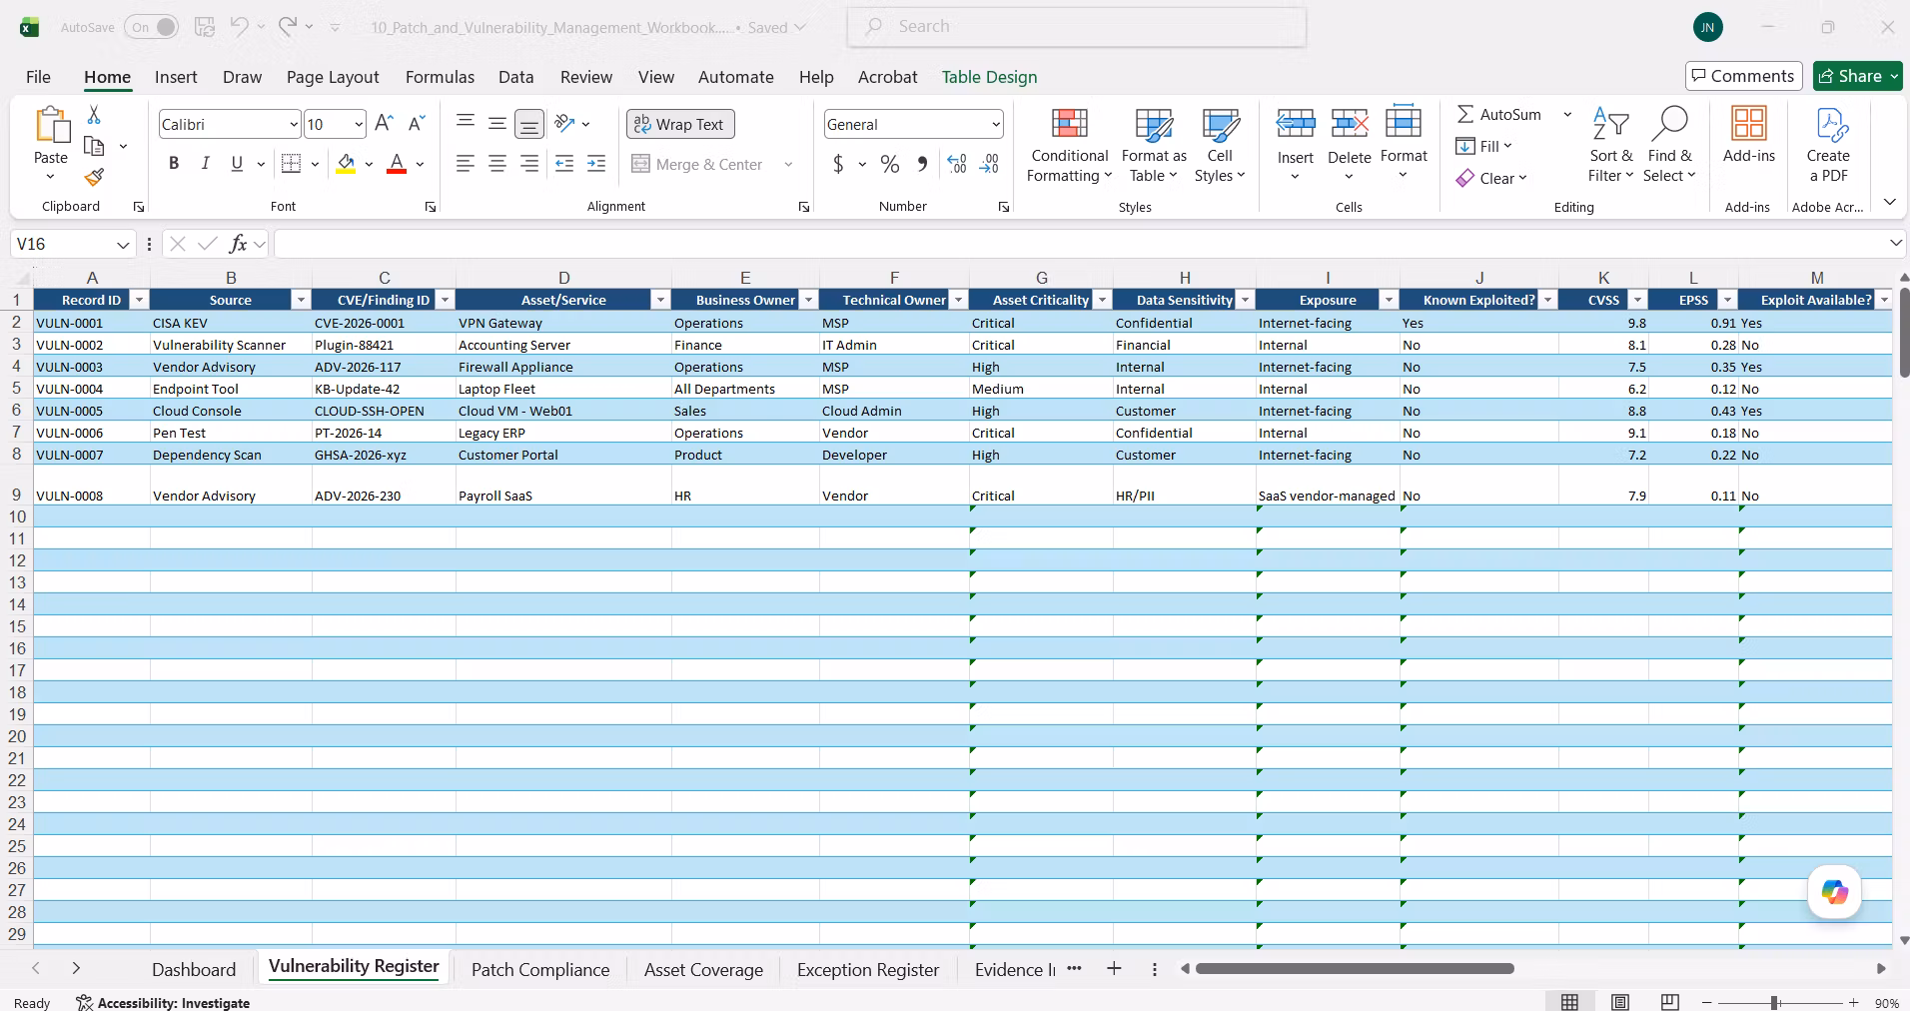Click the Percent Style icon
Viewport: 1910px width, 1011px height.
click(x=890, y=165)
